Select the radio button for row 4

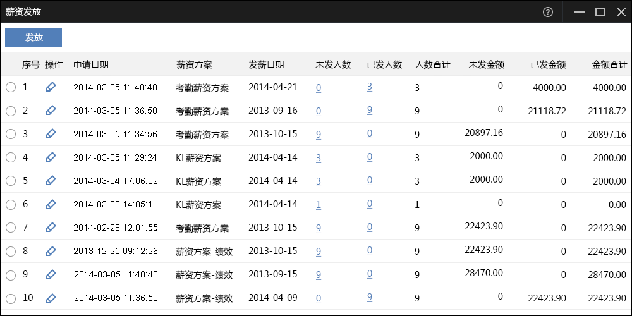pyautogui.click(x=11, y=158)
